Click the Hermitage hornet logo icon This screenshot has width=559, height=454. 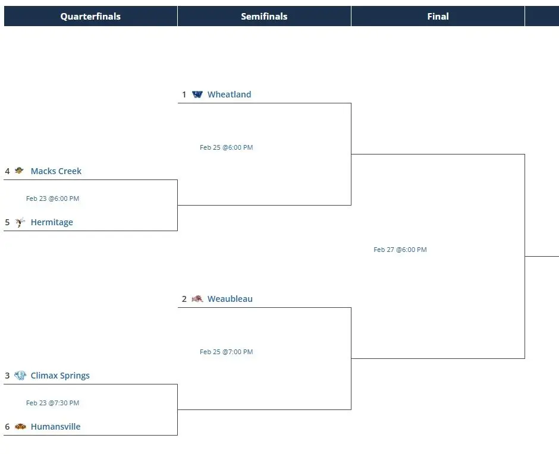click(x=20, y=222)
